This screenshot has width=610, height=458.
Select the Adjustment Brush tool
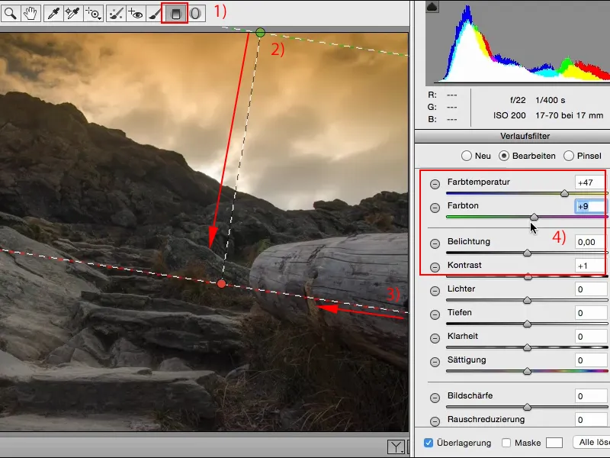tap(155, 14)
